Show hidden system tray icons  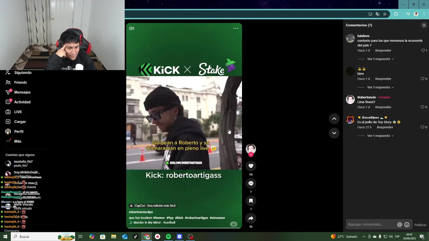click(x=364, y=237)
